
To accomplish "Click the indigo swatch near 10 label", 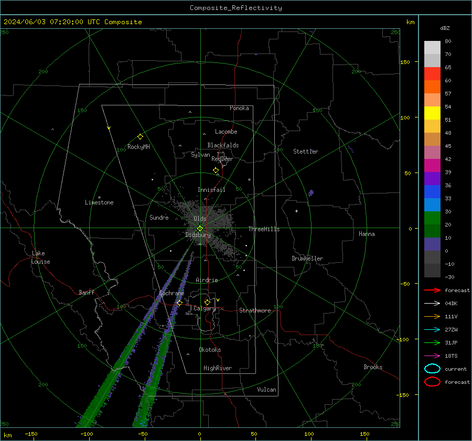I will click(432, 244).
